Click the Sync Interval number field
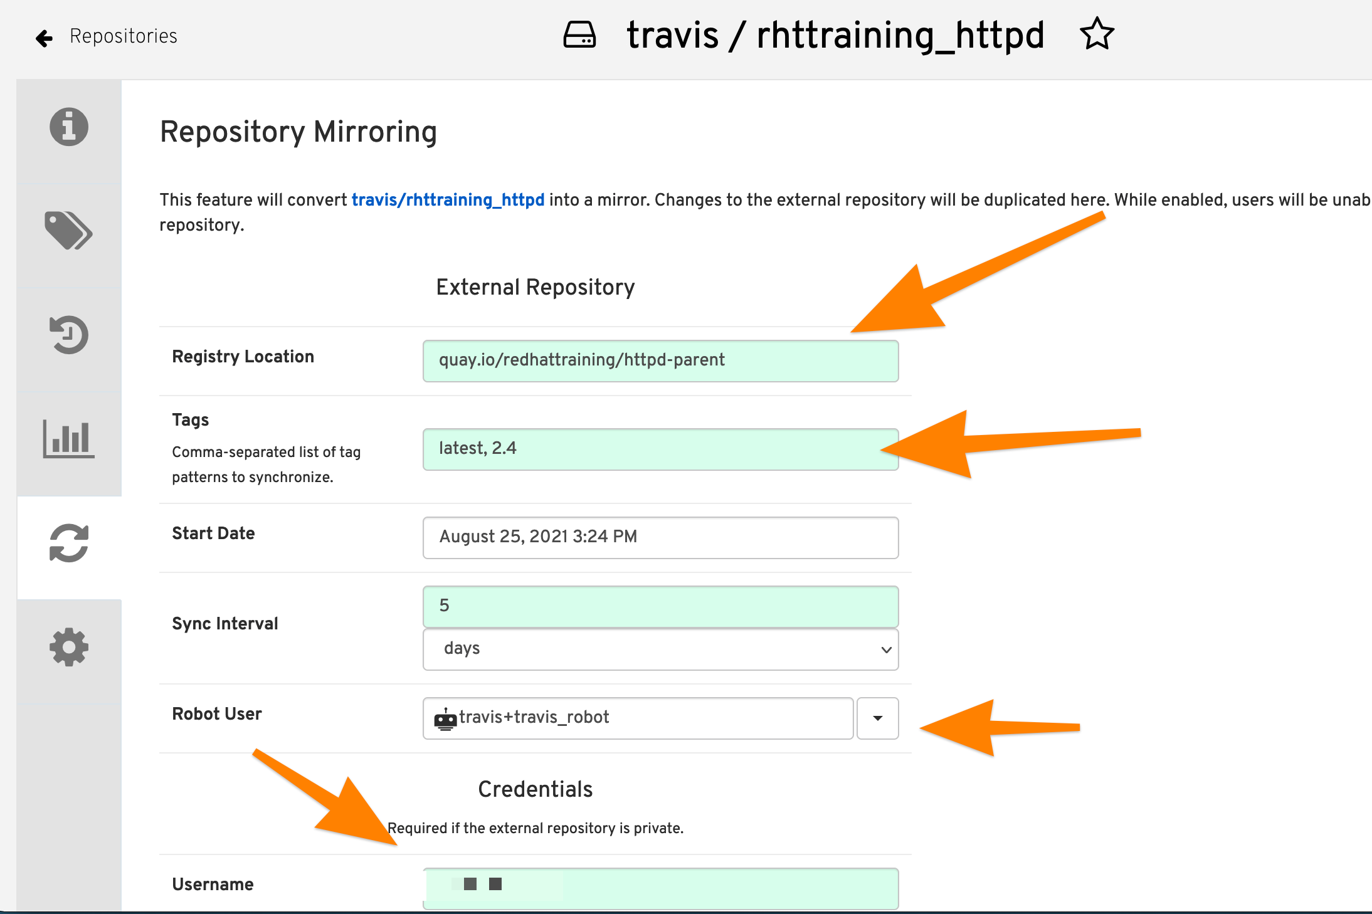Image resolution: width=1372 pixels, height=914 pixels. 660,607
